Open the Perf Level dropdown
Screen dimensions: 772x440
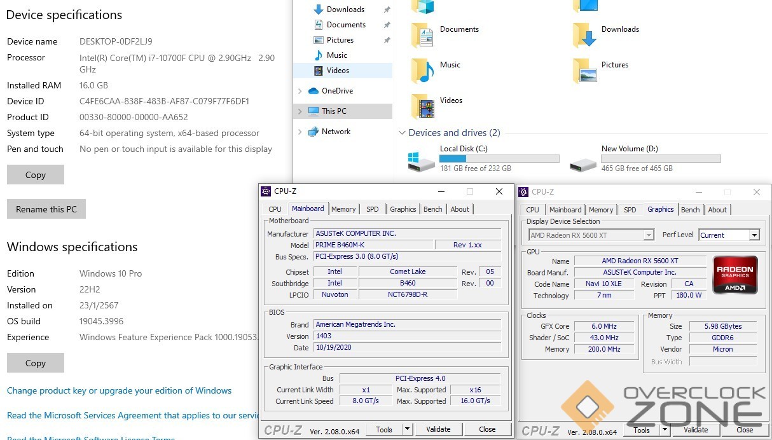(x=754, y=235)
